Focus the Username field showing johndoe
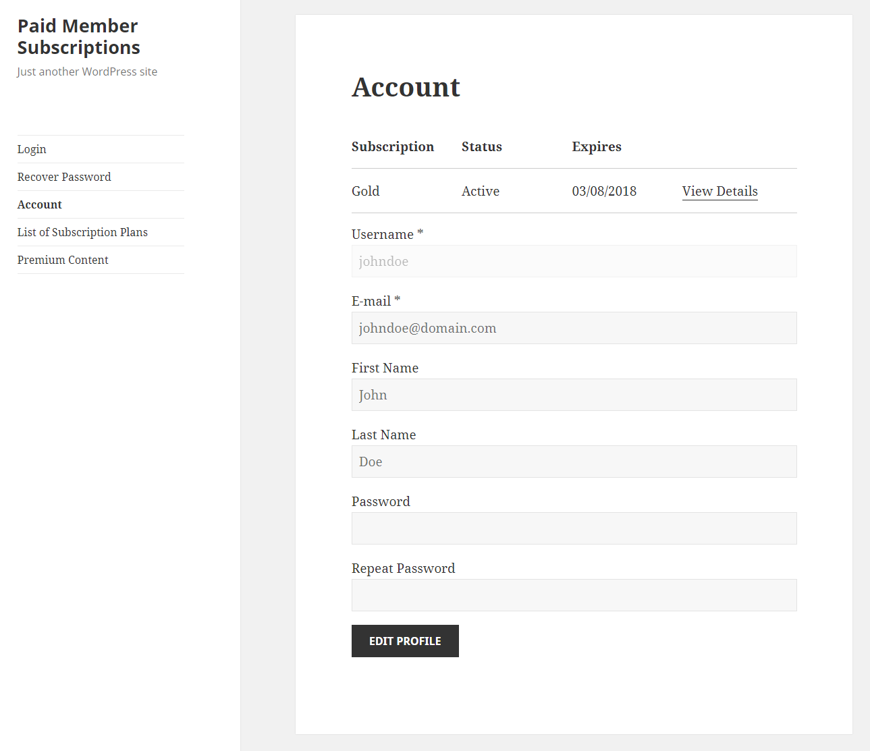 [574, 261]
